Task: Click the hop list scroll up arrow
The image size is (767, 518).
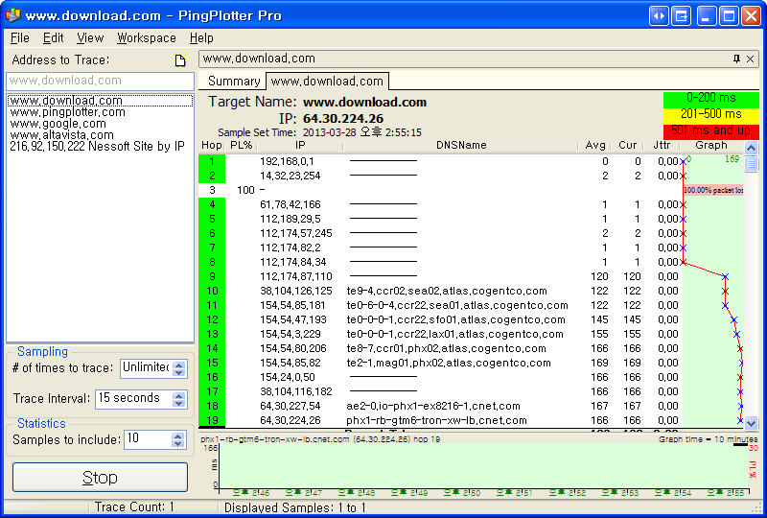Action: (751, 148)
